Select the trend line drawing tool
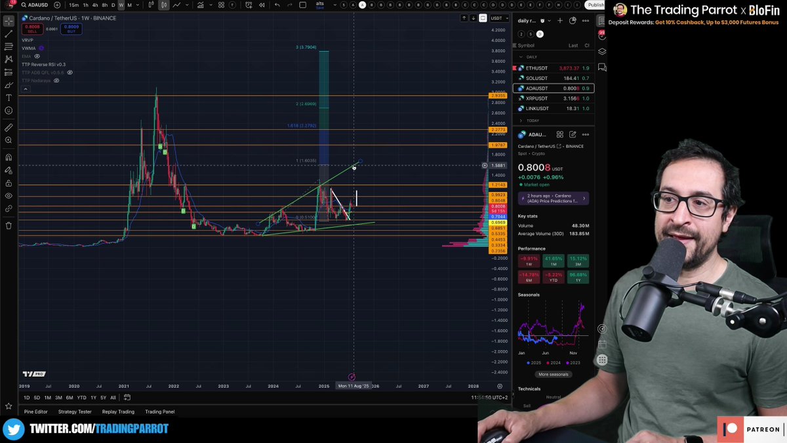This screenshot has width=787, height=443. coord(9,33)
